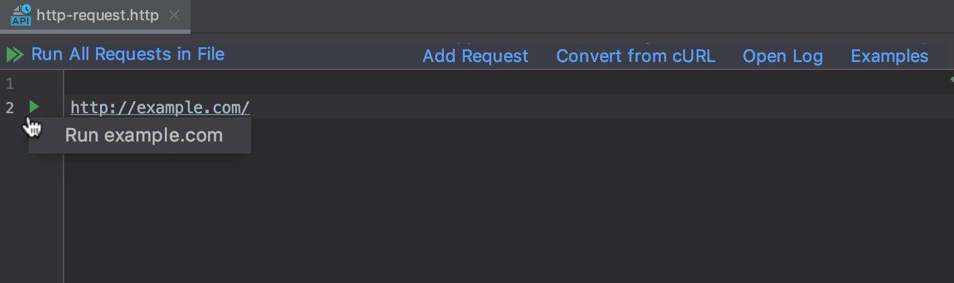Click the API file icon on the tab

click(x=20, y=15)
